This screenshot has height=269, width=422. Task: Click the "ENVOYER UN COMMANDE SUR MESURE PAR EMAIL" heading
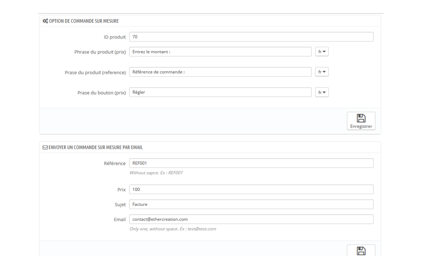(x=95, y=147)
